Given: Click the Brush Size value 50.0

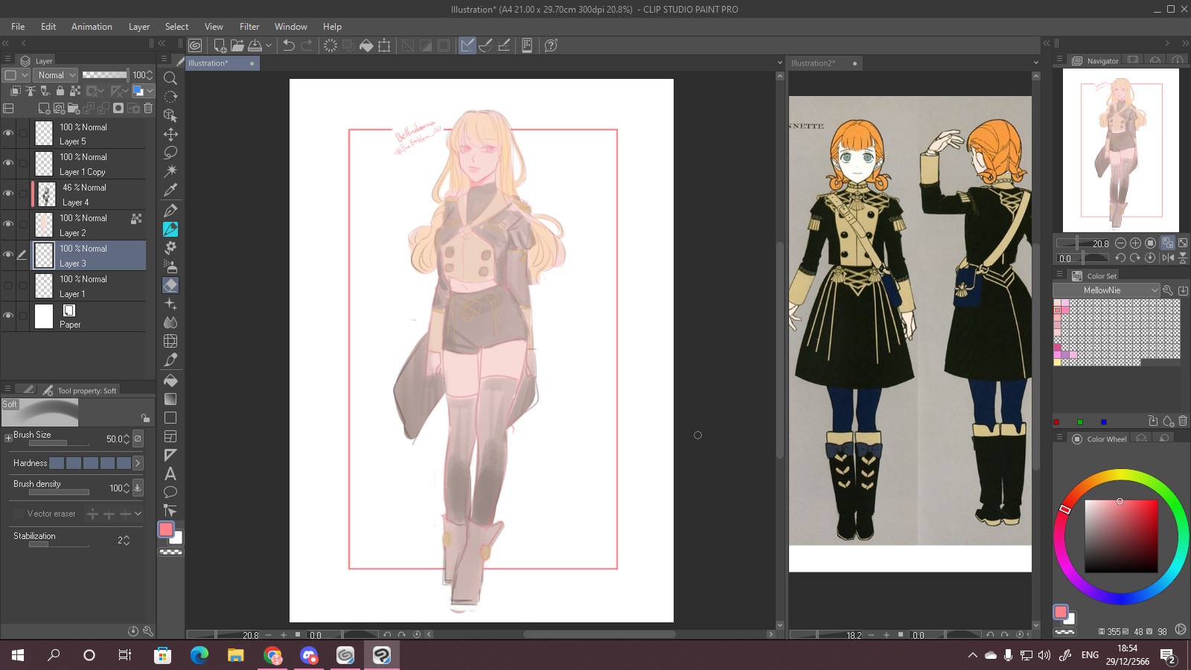Looking at the screenshot, I should (114, 439).
